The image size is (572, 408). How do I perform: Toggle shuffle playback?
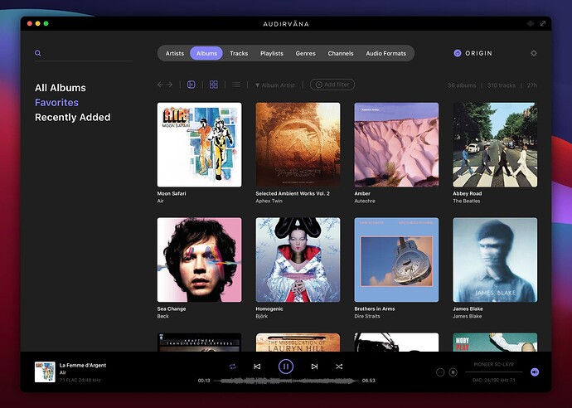(x=339, y=367)
